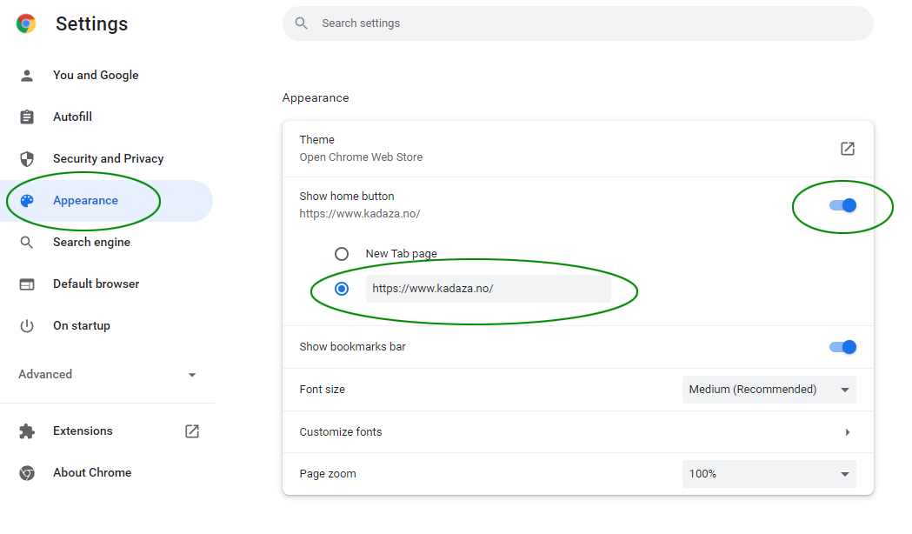This screenshot has height=534, width=912.
Task: Click the On startup power icon
Action: (27, 326)
